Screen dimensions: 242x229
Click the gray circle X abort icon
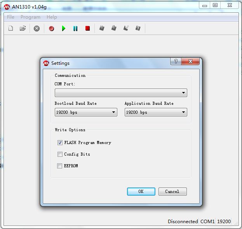(37, 29)
